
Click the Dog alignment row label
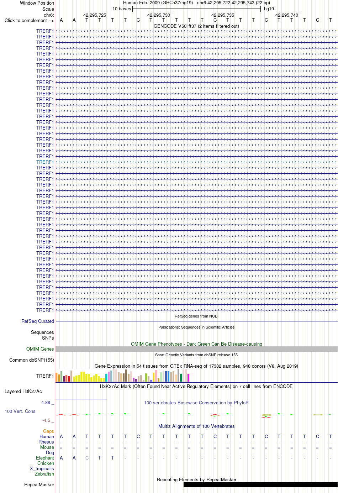click(x=50, y=452)
